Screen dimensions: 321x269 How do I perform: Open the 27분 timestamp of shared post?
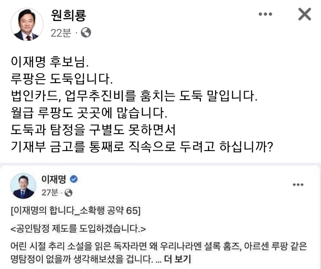point(49,193)
